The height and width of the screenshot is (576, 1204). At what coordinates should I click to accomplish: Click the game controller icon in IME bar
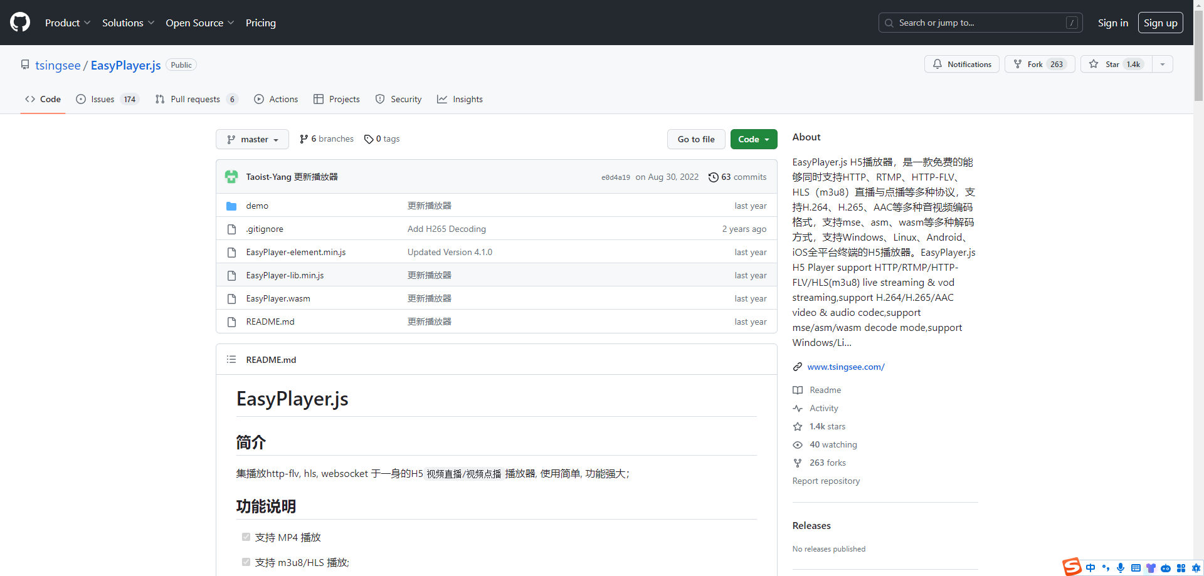1166,568
